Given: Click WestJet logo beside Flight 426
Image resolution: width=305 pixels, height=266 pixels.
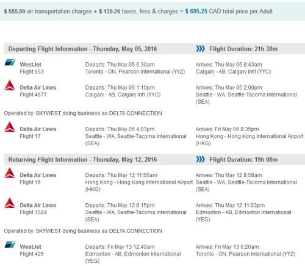Looking at the screenshot, I should (x=10, y=245).
